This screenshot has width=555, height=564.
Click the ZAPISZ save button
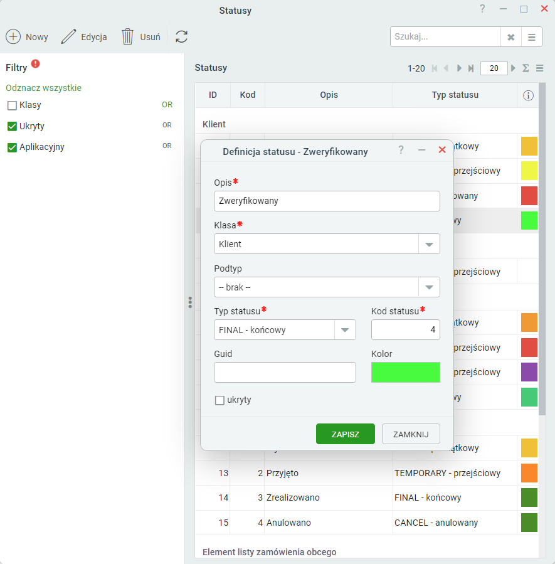click(346, 434)
